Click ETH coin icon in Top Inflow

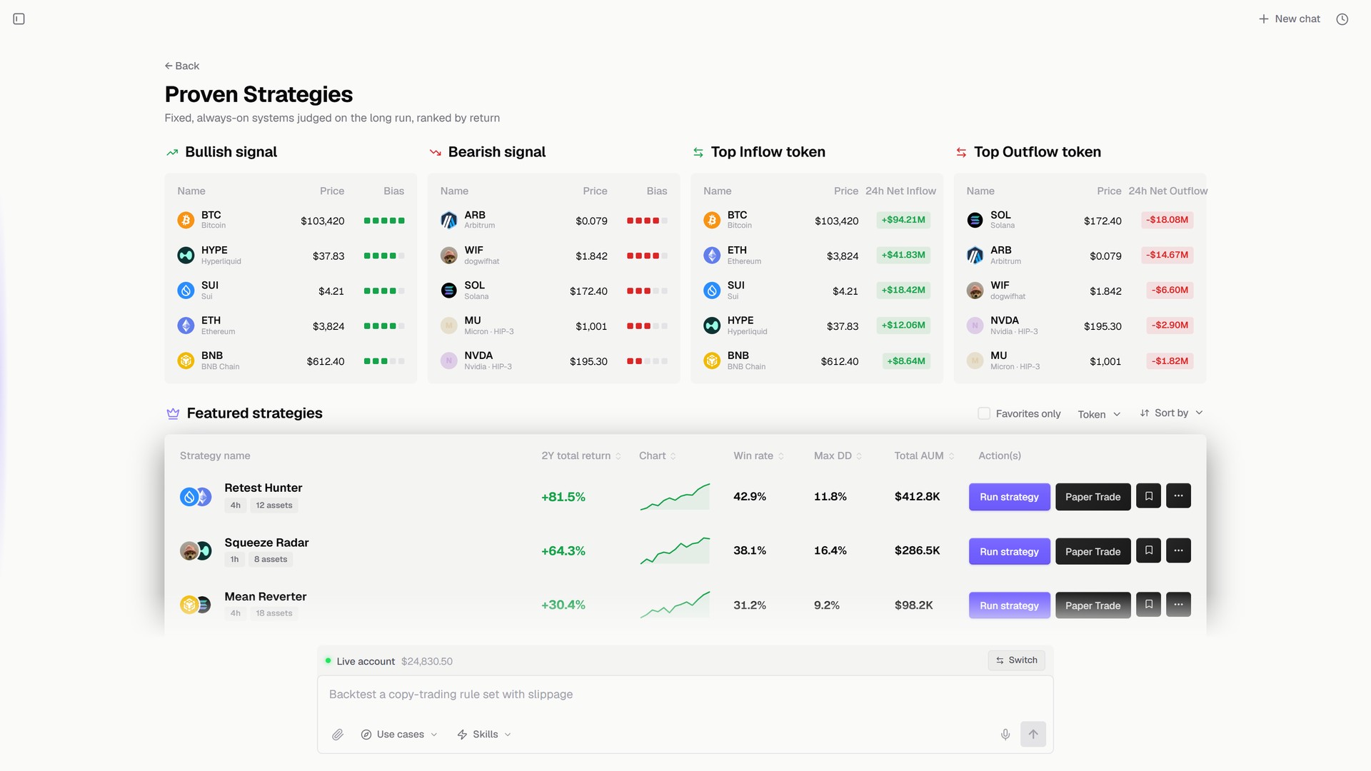tap(712, 255)
